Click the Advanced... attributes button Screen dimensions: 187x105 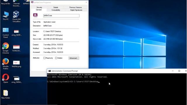tap(74, 58)
